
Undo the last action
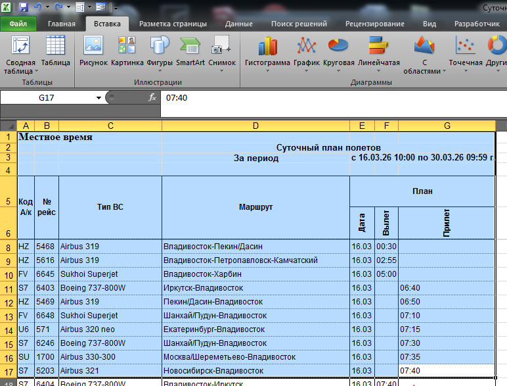point(38,7)
